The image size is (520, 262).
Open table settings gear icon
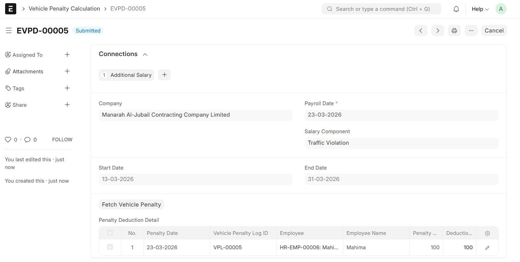pyautogui.click(x=487, y=233)
